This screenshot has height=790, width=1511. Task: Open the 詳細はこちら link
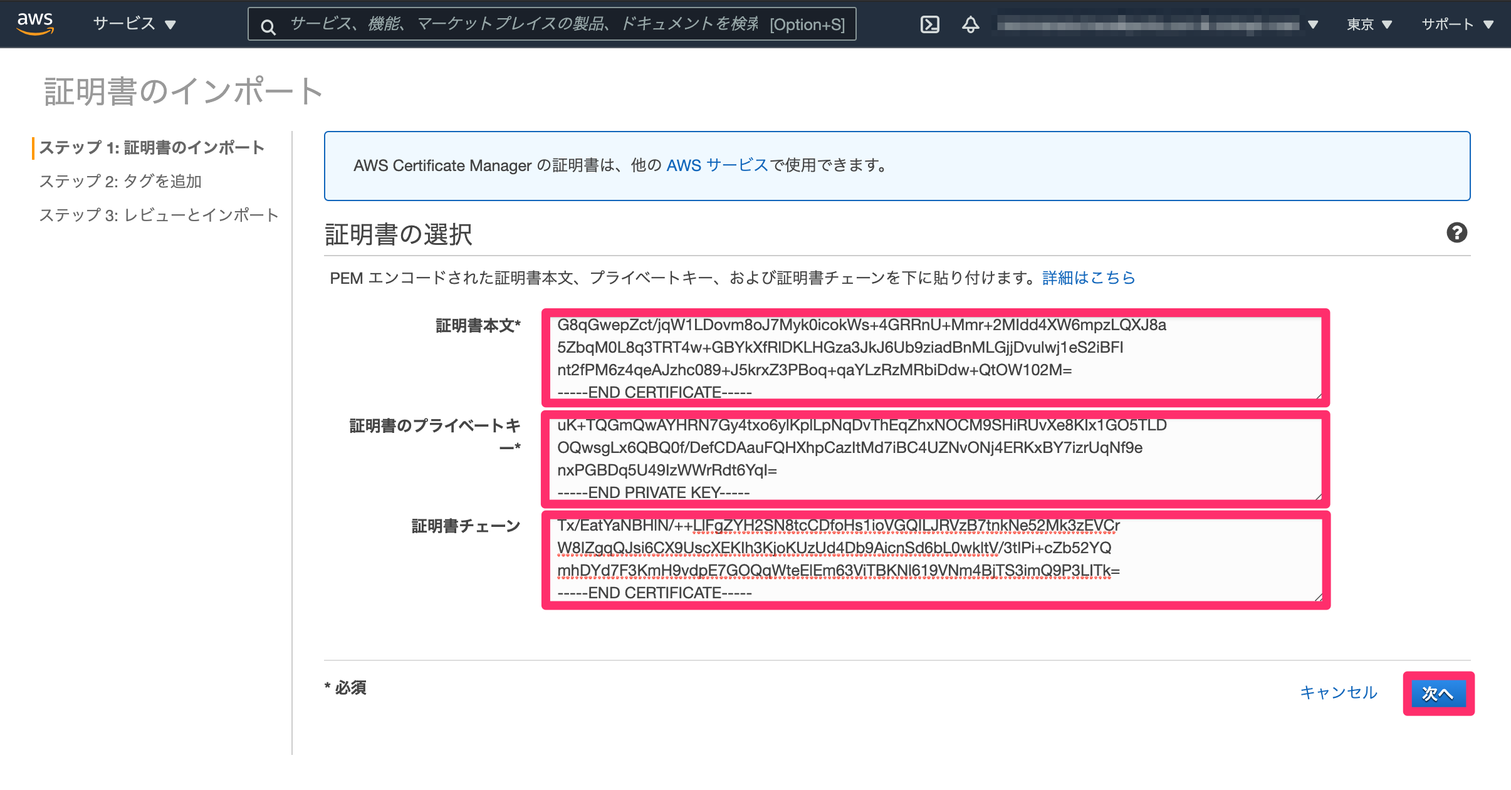(1089, 278)
